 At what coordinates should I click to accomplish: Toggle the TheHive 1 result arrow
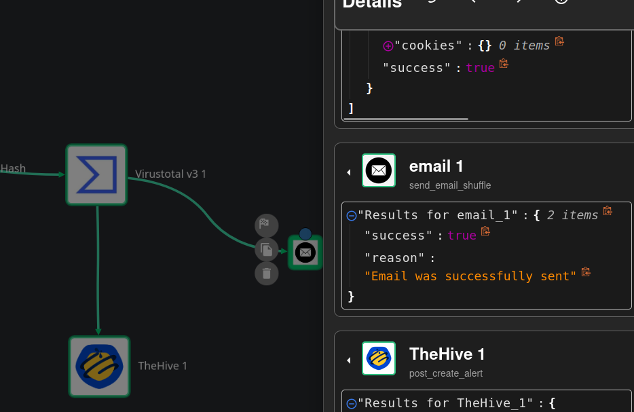[x=349, y=360]
